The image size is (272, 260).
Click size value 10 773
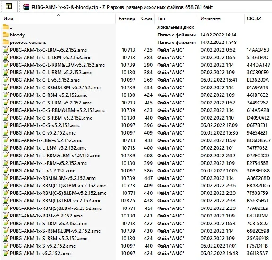[128, 186]
